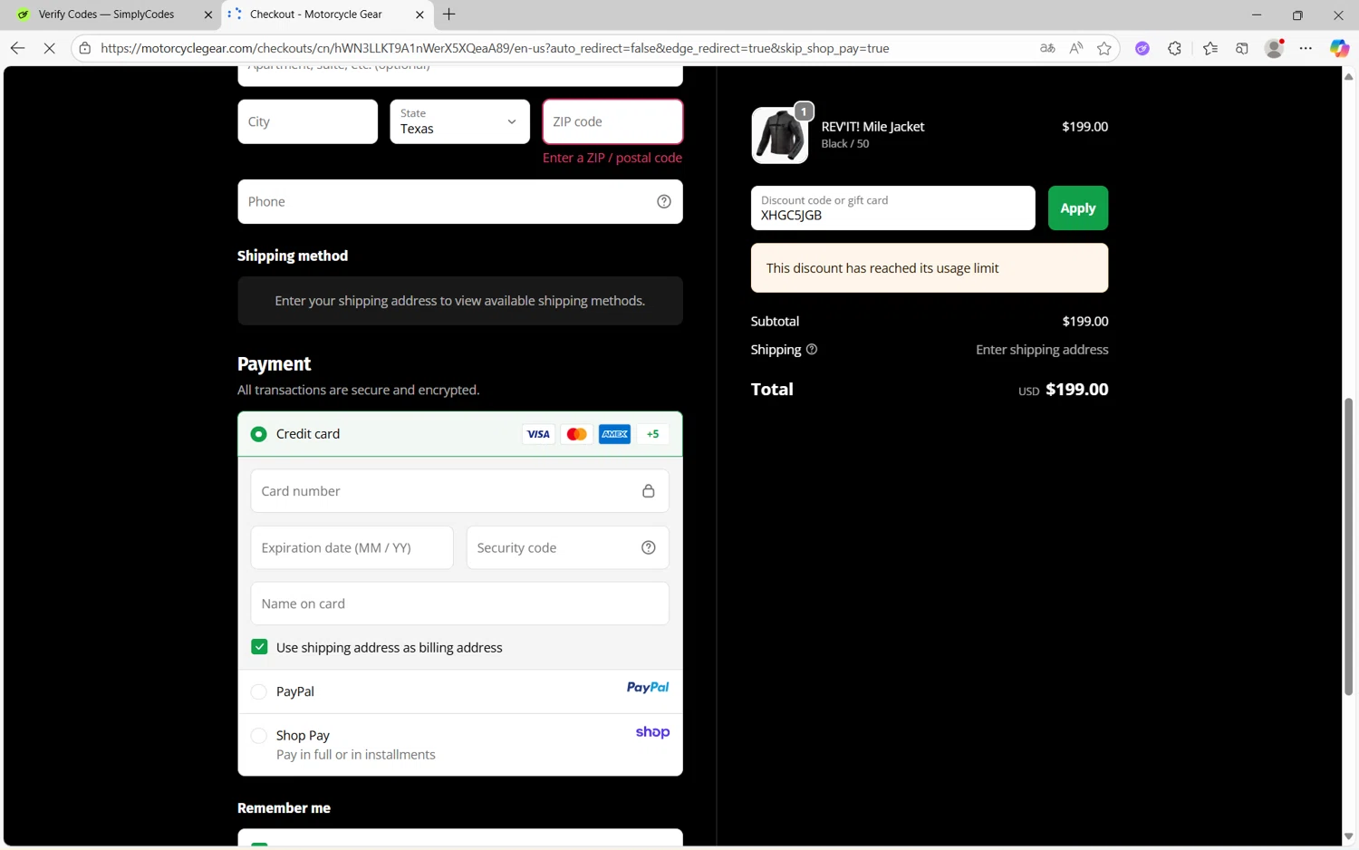Click the Remember me heading
This screenshot has width=1359, height=850.
[x=284, y=808]
